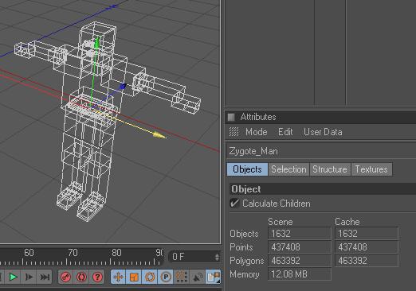Select the Scene Points value 437408
Viewport: 416px width, 291px height.
pyautogui.click(x=300, y=247)
